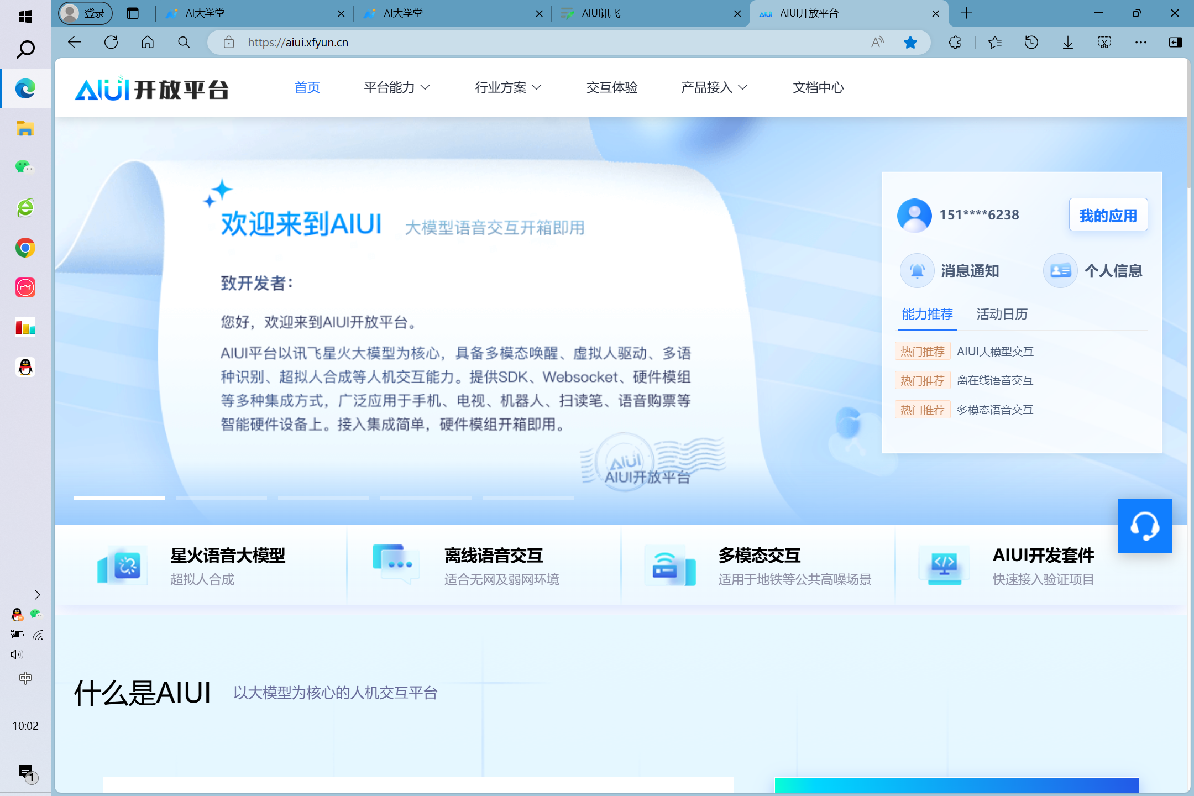This screenshot has height=796, width=1194.
Task: Open the browser extensions puzzle icon
Action: pos(955,43)
